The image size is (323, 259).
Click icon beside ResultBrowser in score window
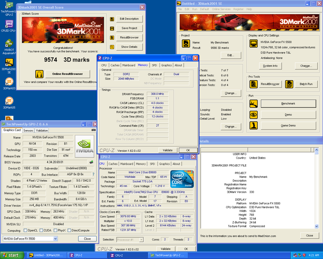(112, 38)
